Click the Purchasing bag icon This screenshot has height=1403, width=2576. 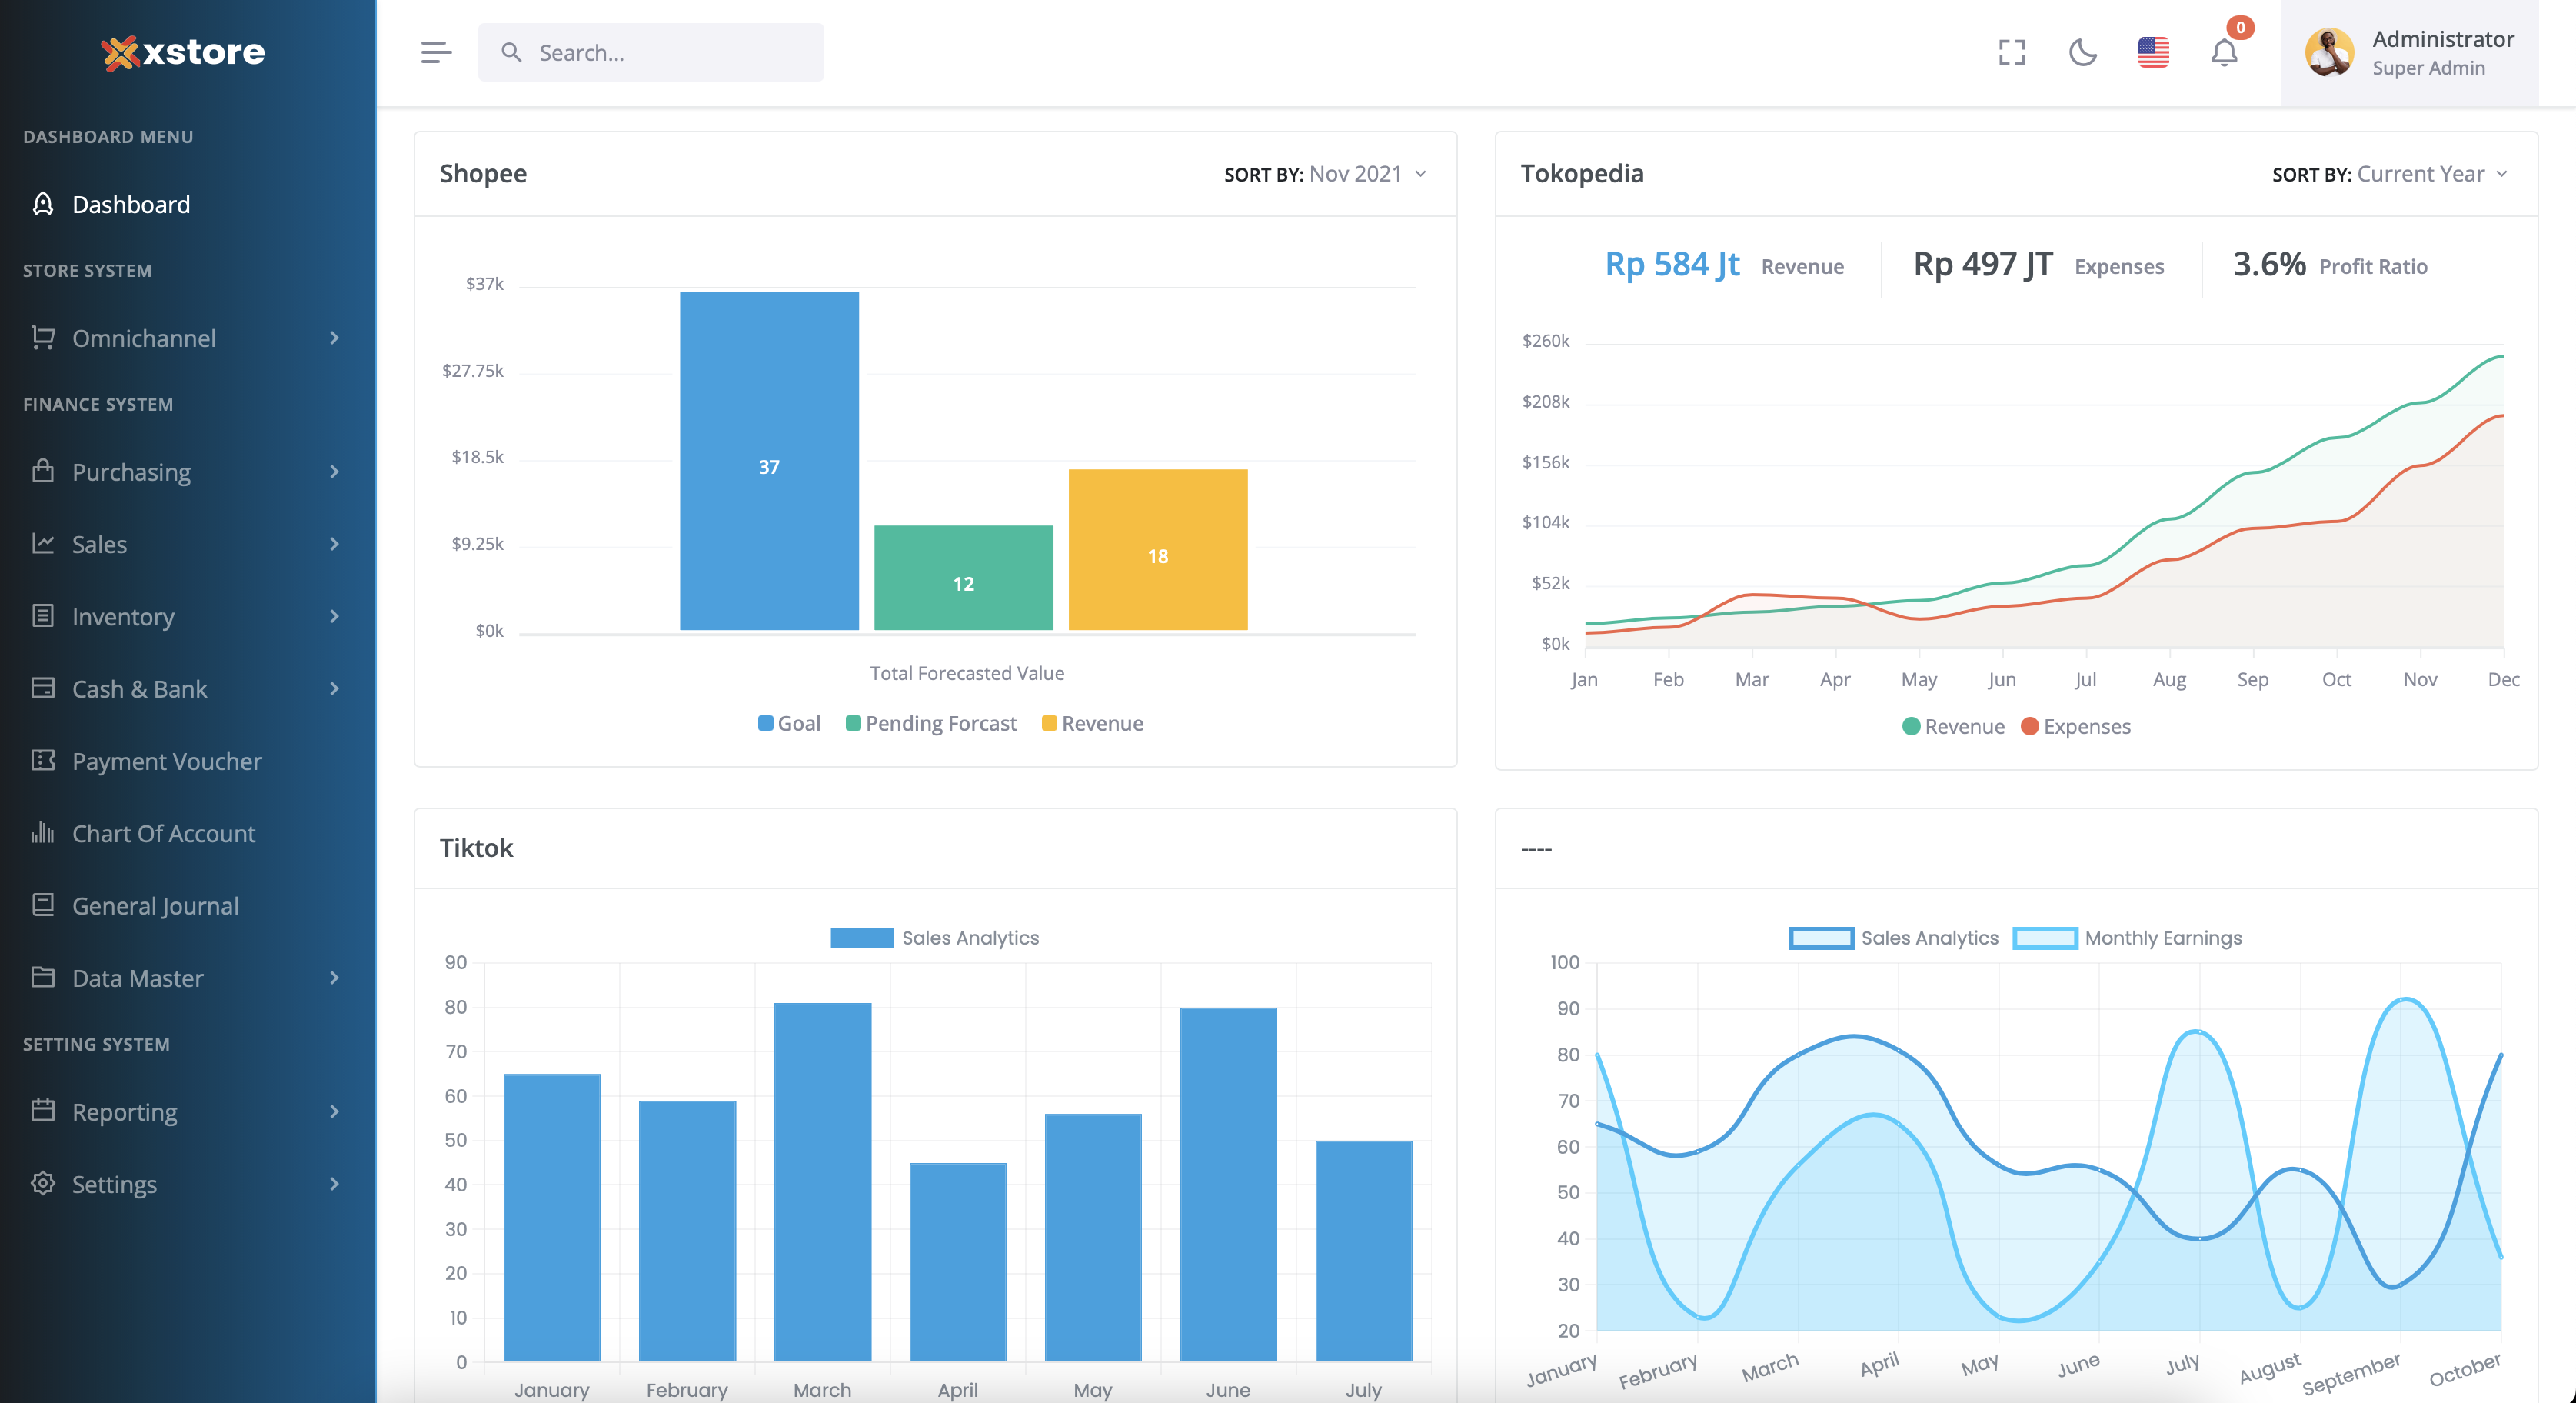pos(43,471)
